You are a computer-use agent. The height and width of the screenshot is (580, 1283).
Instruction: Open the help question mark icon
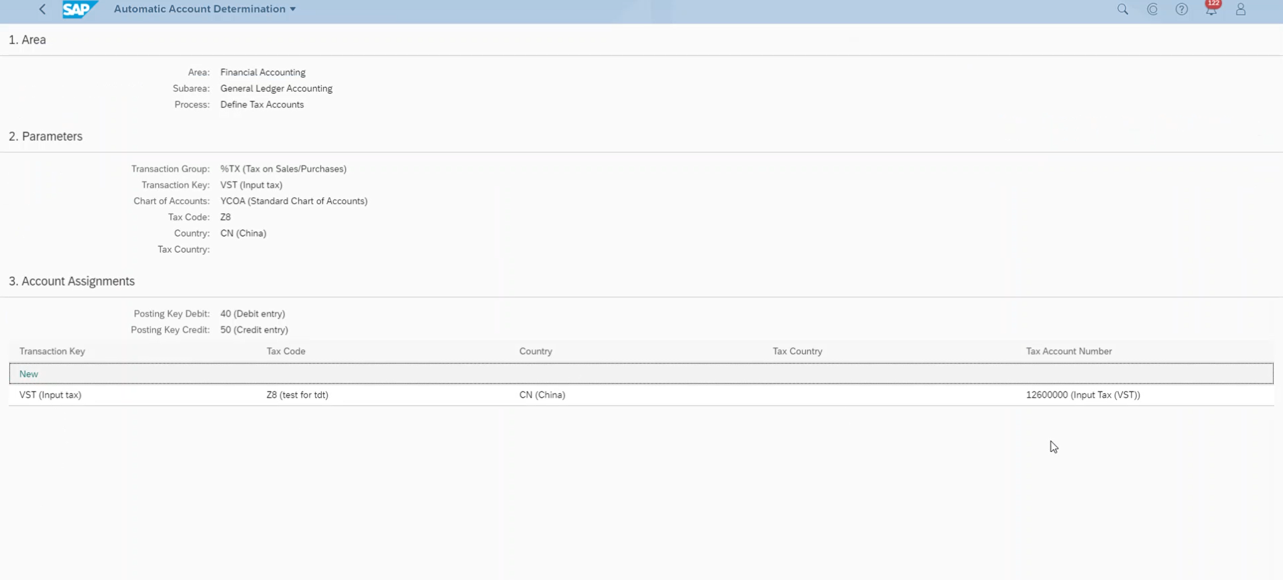tap(1182, 9)
